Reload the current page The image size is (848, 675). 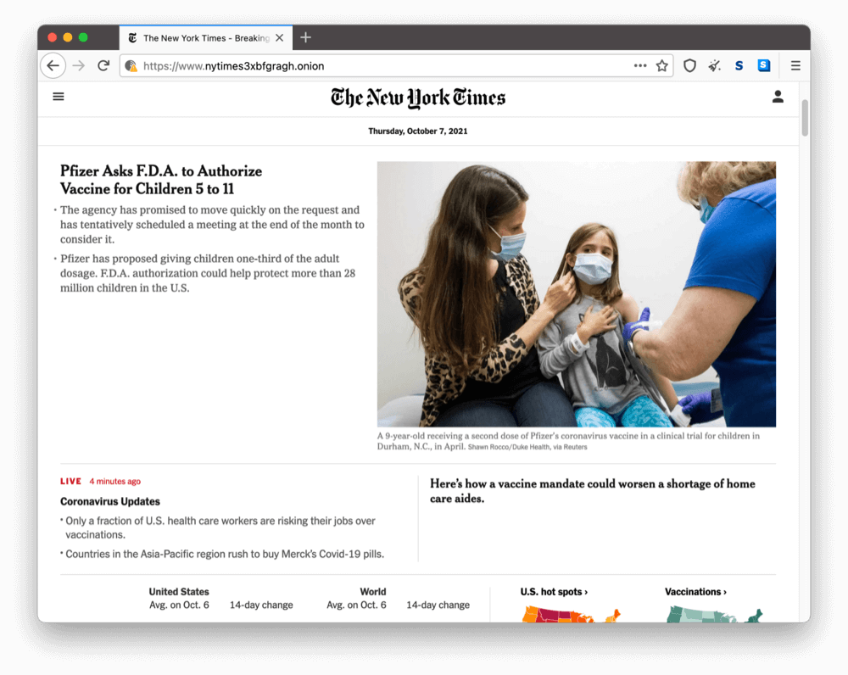[x=103, y=65]
